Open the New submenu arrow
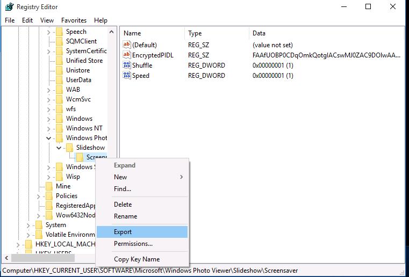 [x=181, y=177]
